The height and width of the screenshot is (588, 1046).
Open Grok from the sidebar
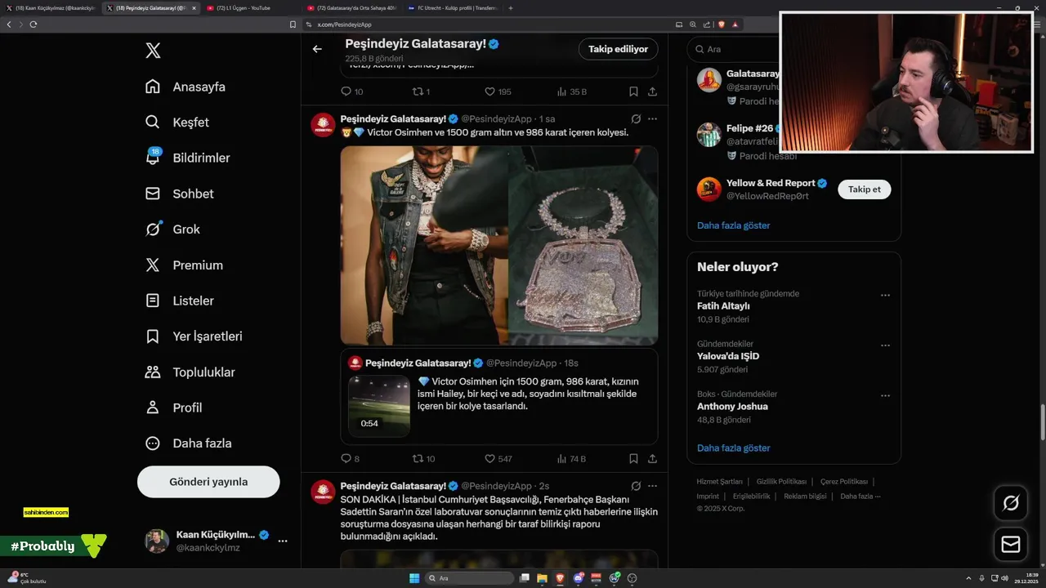pos(172,229)
